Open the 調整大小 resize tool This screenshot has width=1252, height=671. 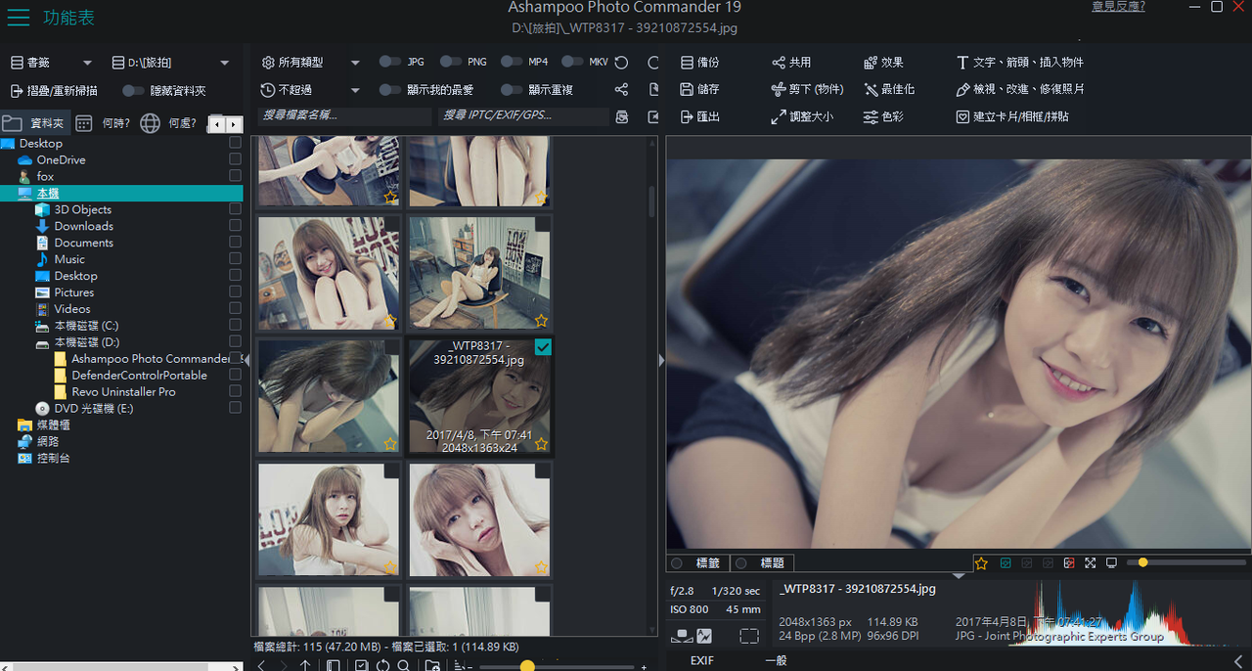pos(802,116)
